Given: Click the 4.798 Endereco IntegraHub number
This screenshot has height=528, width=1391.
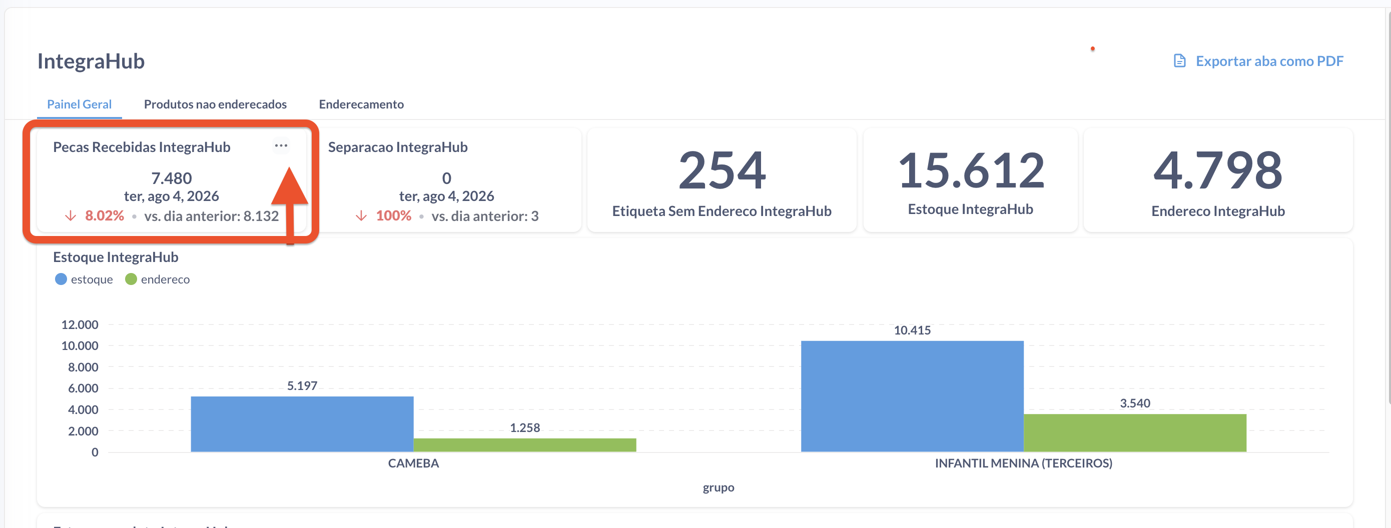Looking at the screenshot, I should [1218, 170].
